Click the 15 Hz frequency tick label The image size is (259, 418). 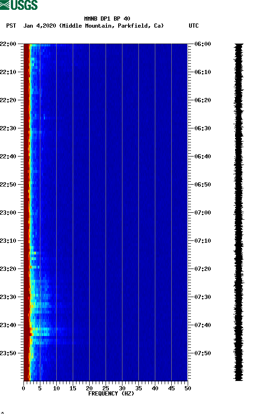pyautogui.click(x=73, y=388)
